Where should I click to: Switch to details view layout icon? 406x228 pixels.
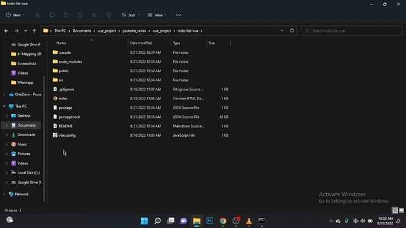(395, 210)
